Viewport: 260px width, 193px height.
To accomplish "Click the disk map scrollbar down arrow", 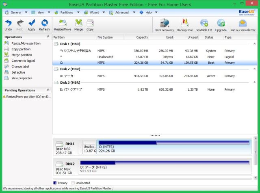I will click(x=256, y=178).
